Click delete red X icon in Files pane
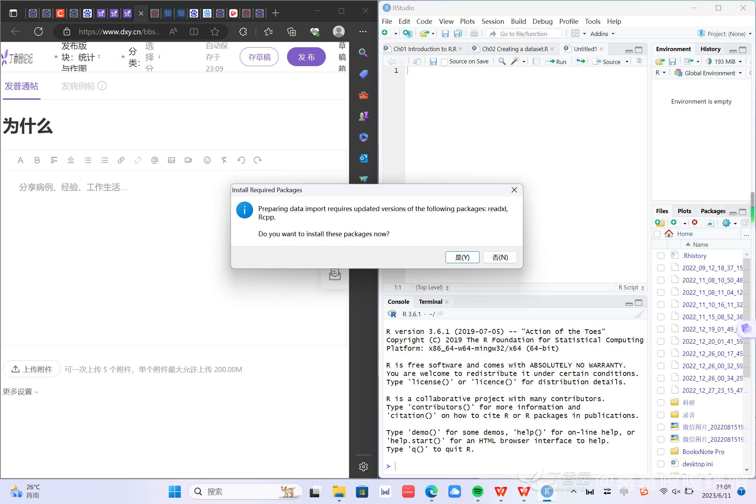Viewport: 756px width, 504px height. pyautogui.click(x=695, y=223)
